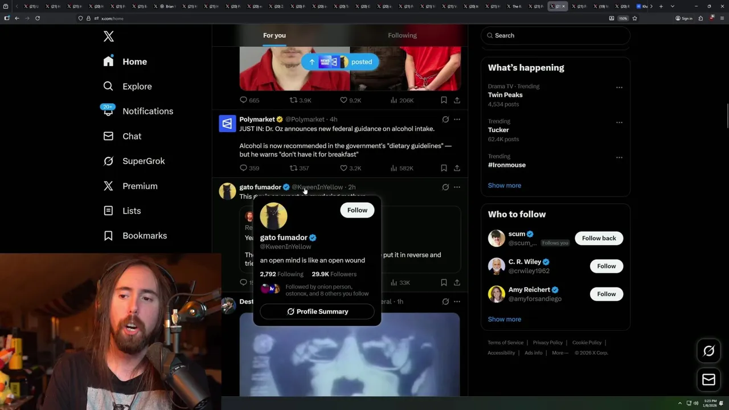Follow Amy Reichert
Screen dimensions: 729x410
[607, 294]
